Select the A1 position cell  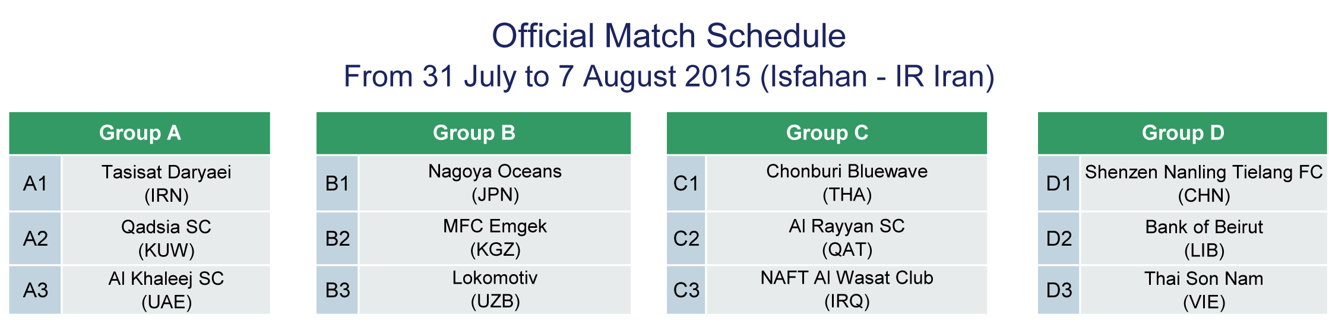click(35, 183)
